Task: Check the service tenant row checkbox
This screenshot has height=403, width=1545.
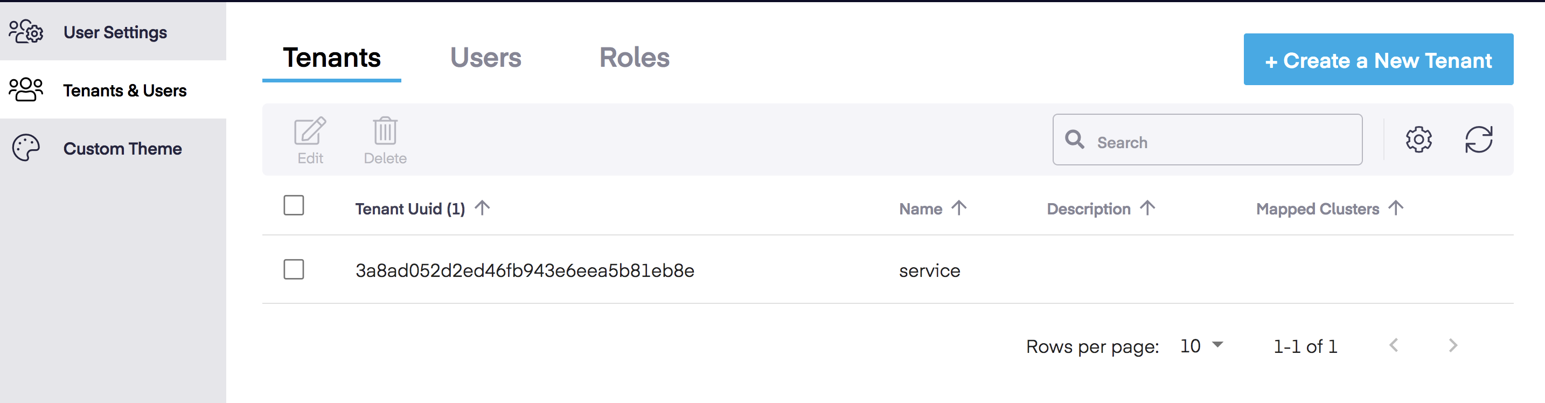Action: (294, 269)
